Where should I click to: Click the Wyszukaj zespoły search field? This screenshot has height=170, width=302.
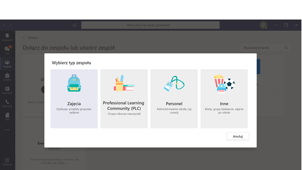265,48
